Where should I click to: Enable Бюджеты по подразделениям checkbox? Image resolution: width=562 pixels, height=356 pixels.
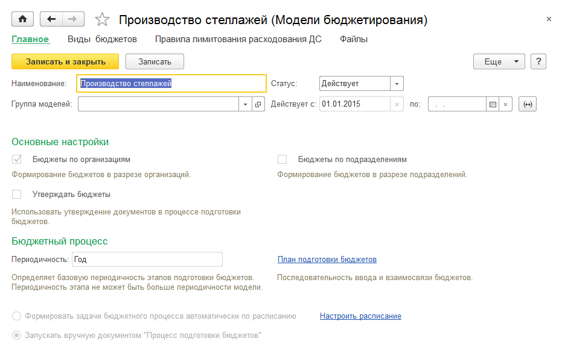(282, 160)
